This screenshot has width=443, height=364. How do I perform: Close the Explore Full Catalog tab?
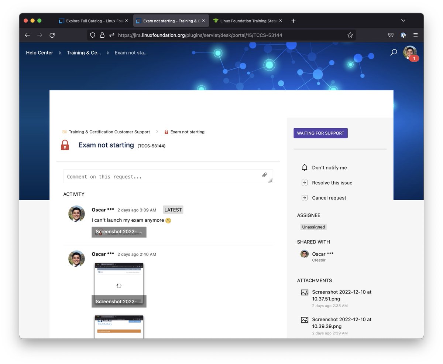126,21
